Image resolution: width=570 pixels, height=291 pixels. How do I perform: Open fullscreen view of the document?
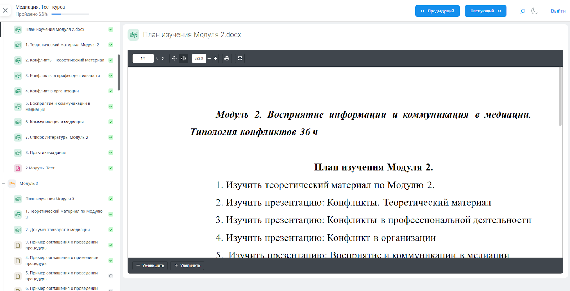240,58
